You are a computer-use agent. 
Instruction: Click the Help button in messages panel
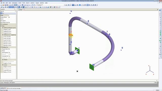point(156,83)
